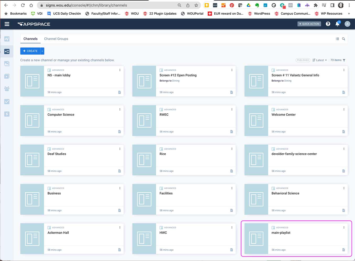Open the help question mark icon
The height and width of the screenshot is (261, 355).
[x=328, y=24]
